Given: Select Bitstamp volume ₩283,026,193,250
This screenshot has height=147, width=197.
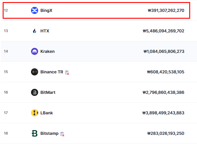Looking at the screenshot, I should (x=166, y=133).
